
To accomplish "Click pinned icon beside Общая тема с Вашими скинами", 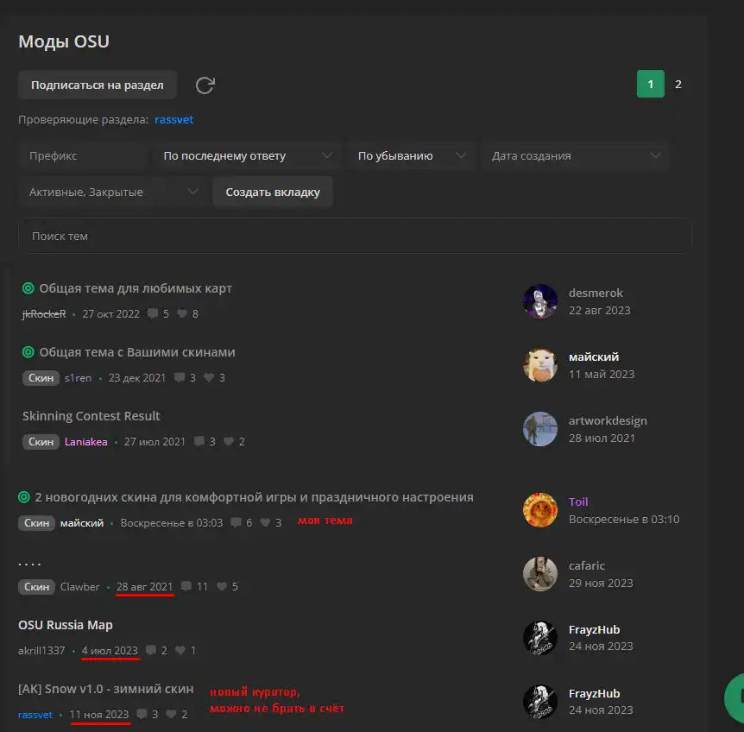I will pyautogui.click(x=28, y=352).
